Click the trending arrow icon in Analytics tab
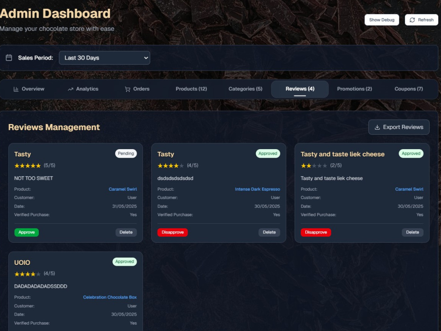Screen dimensions: 441x331 70,89
